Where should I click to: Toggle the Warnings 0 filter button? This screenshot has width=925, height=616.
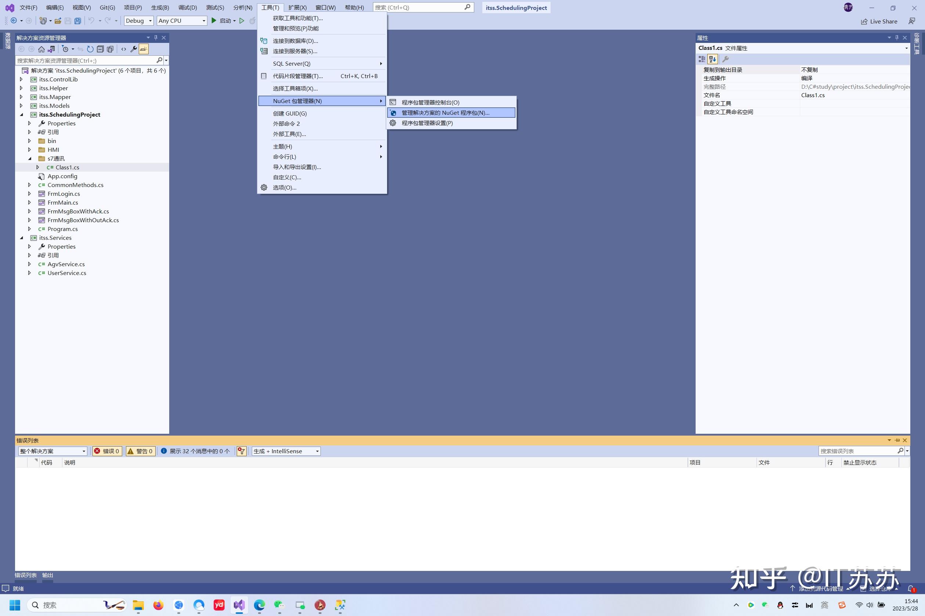pos(140,451)
